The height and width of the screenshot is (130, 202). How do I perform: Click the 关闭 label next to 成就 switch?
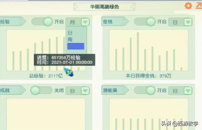point(59,90)
